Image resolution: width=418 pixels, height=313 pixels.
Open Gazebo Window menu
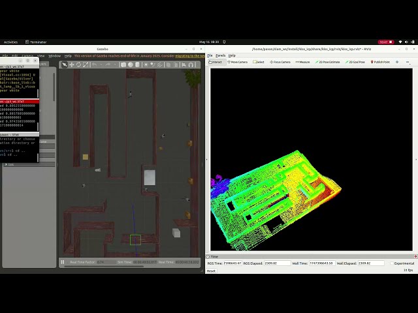(x=54, y=56)
